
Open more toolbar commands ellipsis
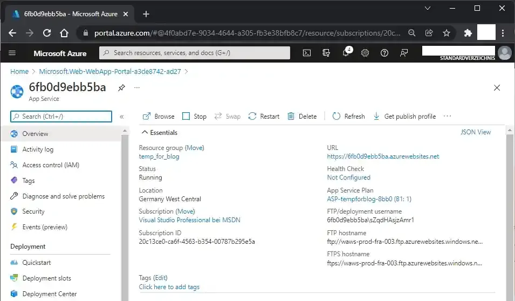pyautogui.click(x=448, y=116)
